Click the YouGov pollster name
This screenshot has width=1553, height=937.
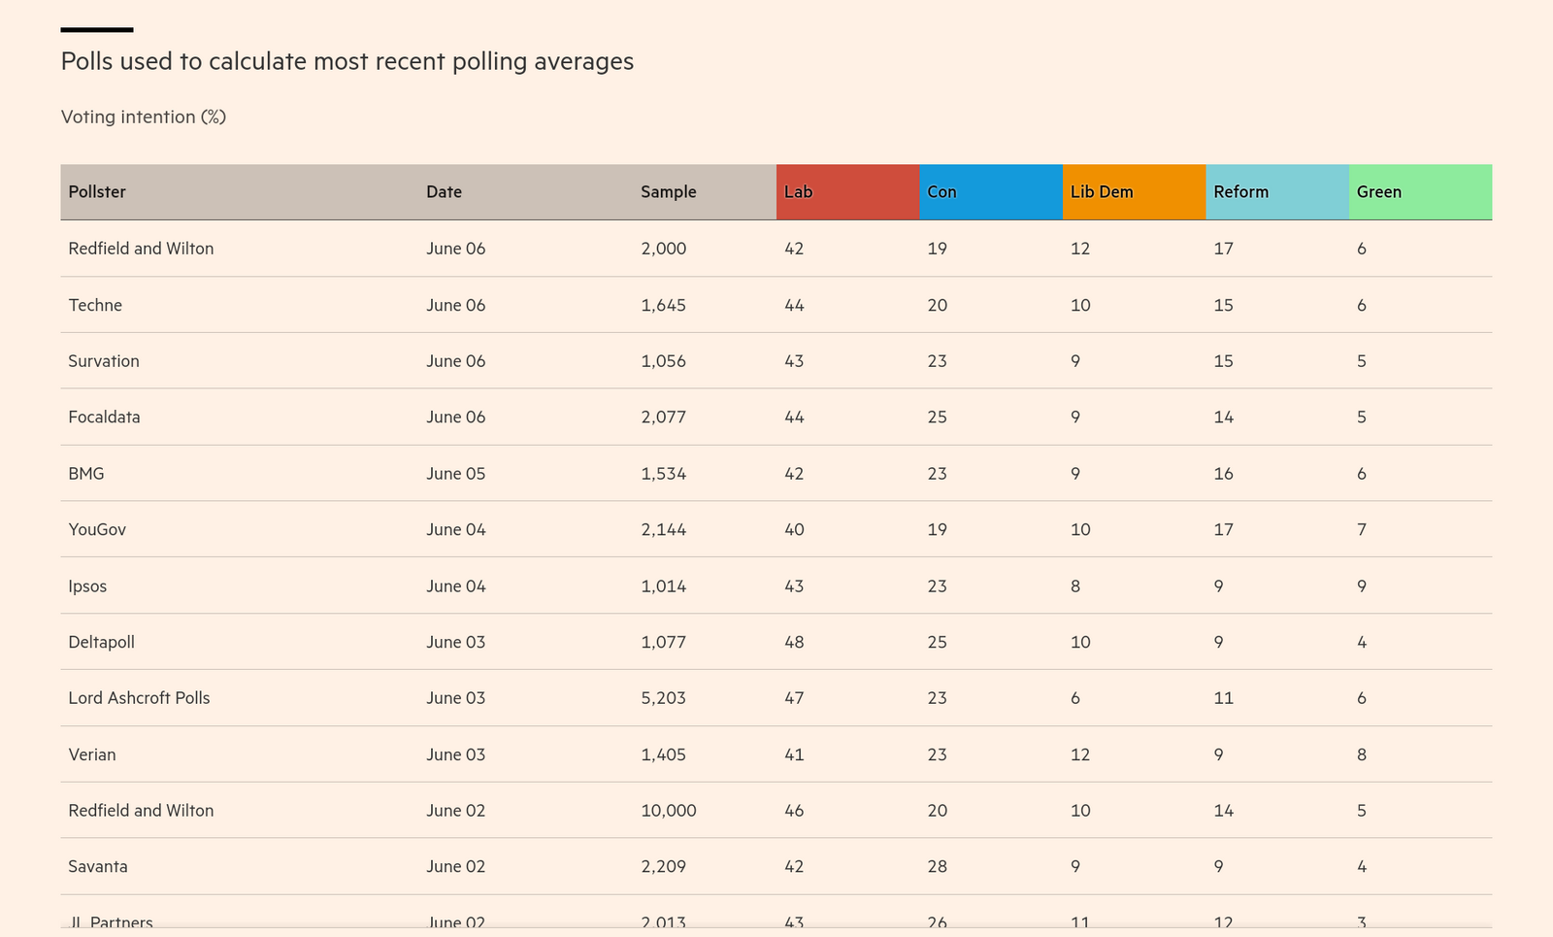click(97, 530)
